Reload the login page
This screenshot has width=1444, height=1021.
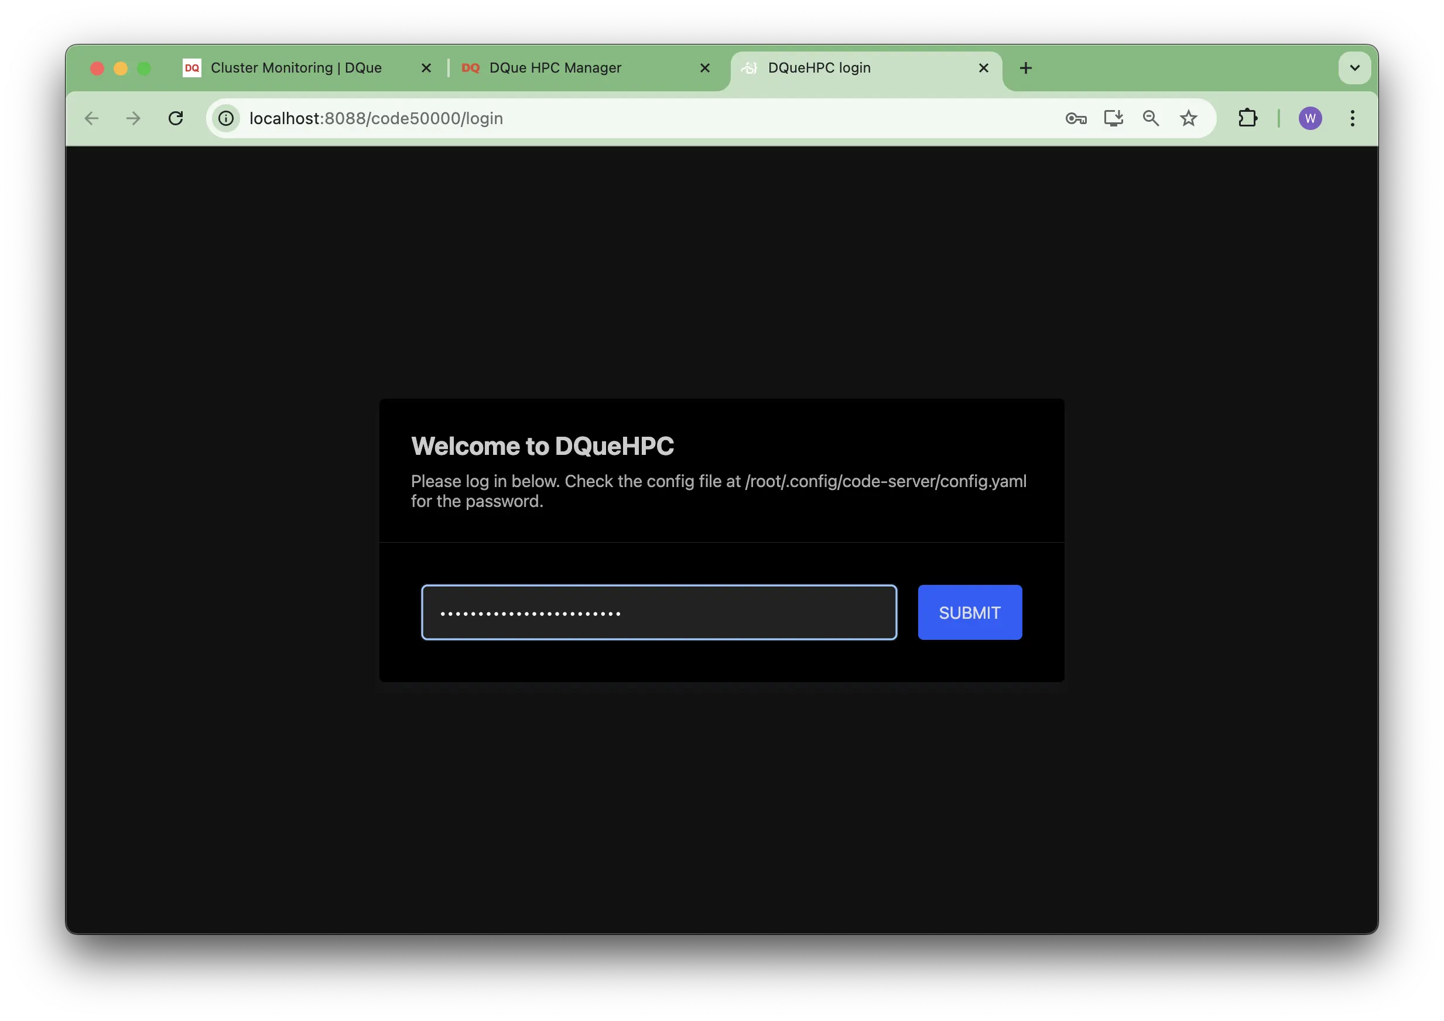click(x=176, y=118)
